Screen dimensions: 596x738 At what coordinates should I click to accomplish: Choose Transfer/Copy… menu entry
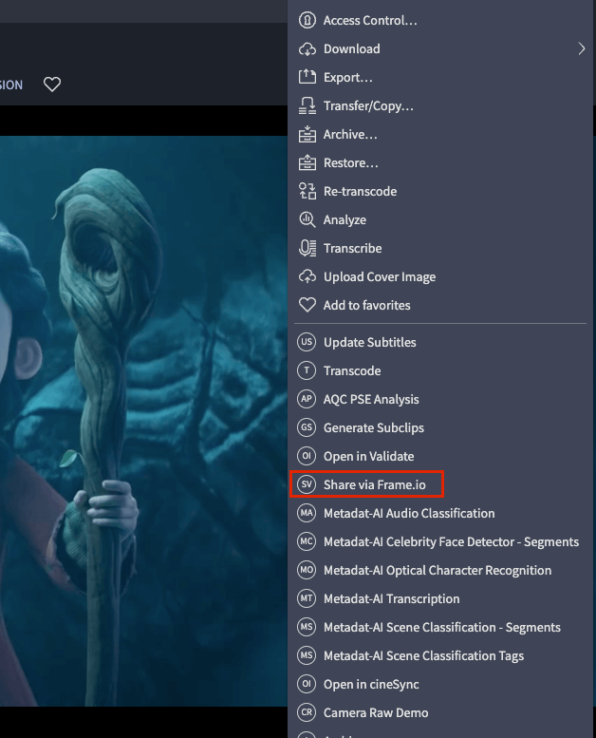[440, 105]
